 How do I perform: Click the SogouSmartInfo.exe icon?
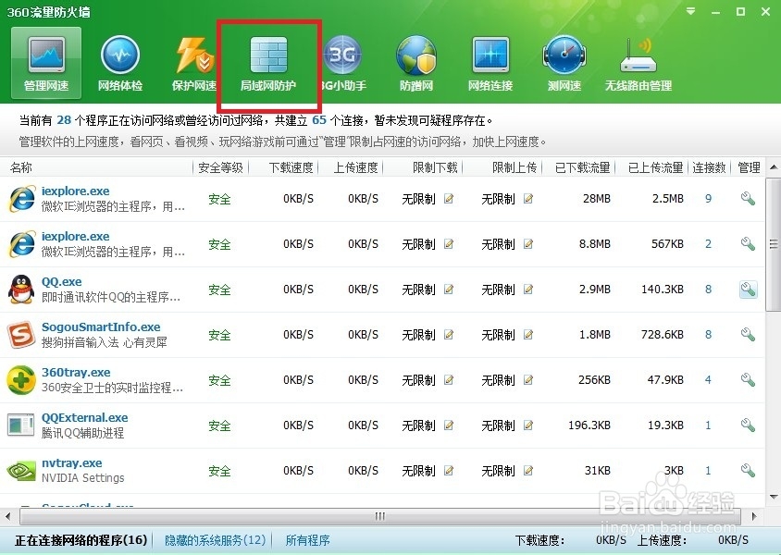pyautogui.click(x=21, y=335)
